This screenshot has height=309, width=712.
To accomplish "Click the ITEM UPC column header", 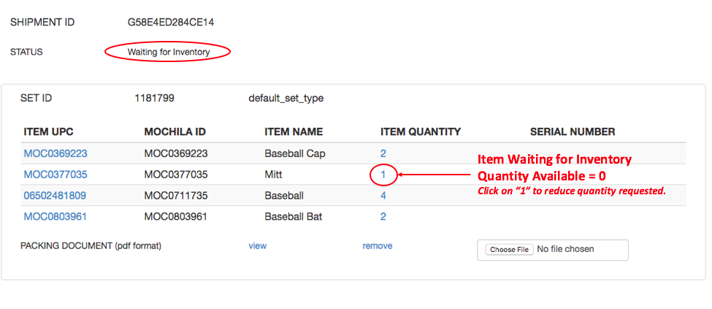I will click(x=49, y=132).
